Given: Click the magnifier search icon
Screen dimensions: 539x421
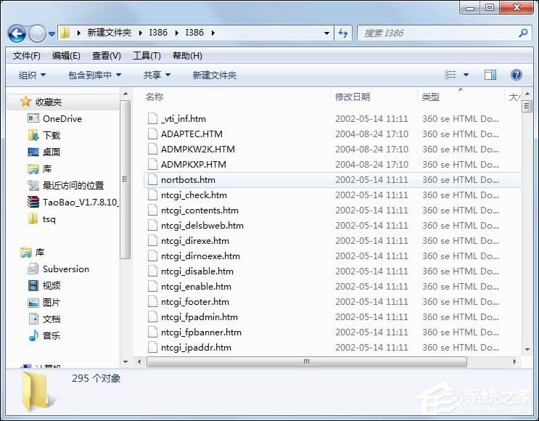Looking at the screenshot, I should (523, 33).
